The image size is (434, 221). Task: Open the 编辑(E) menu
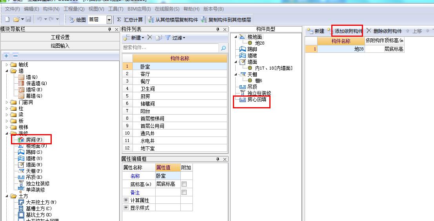click(31, 9)
